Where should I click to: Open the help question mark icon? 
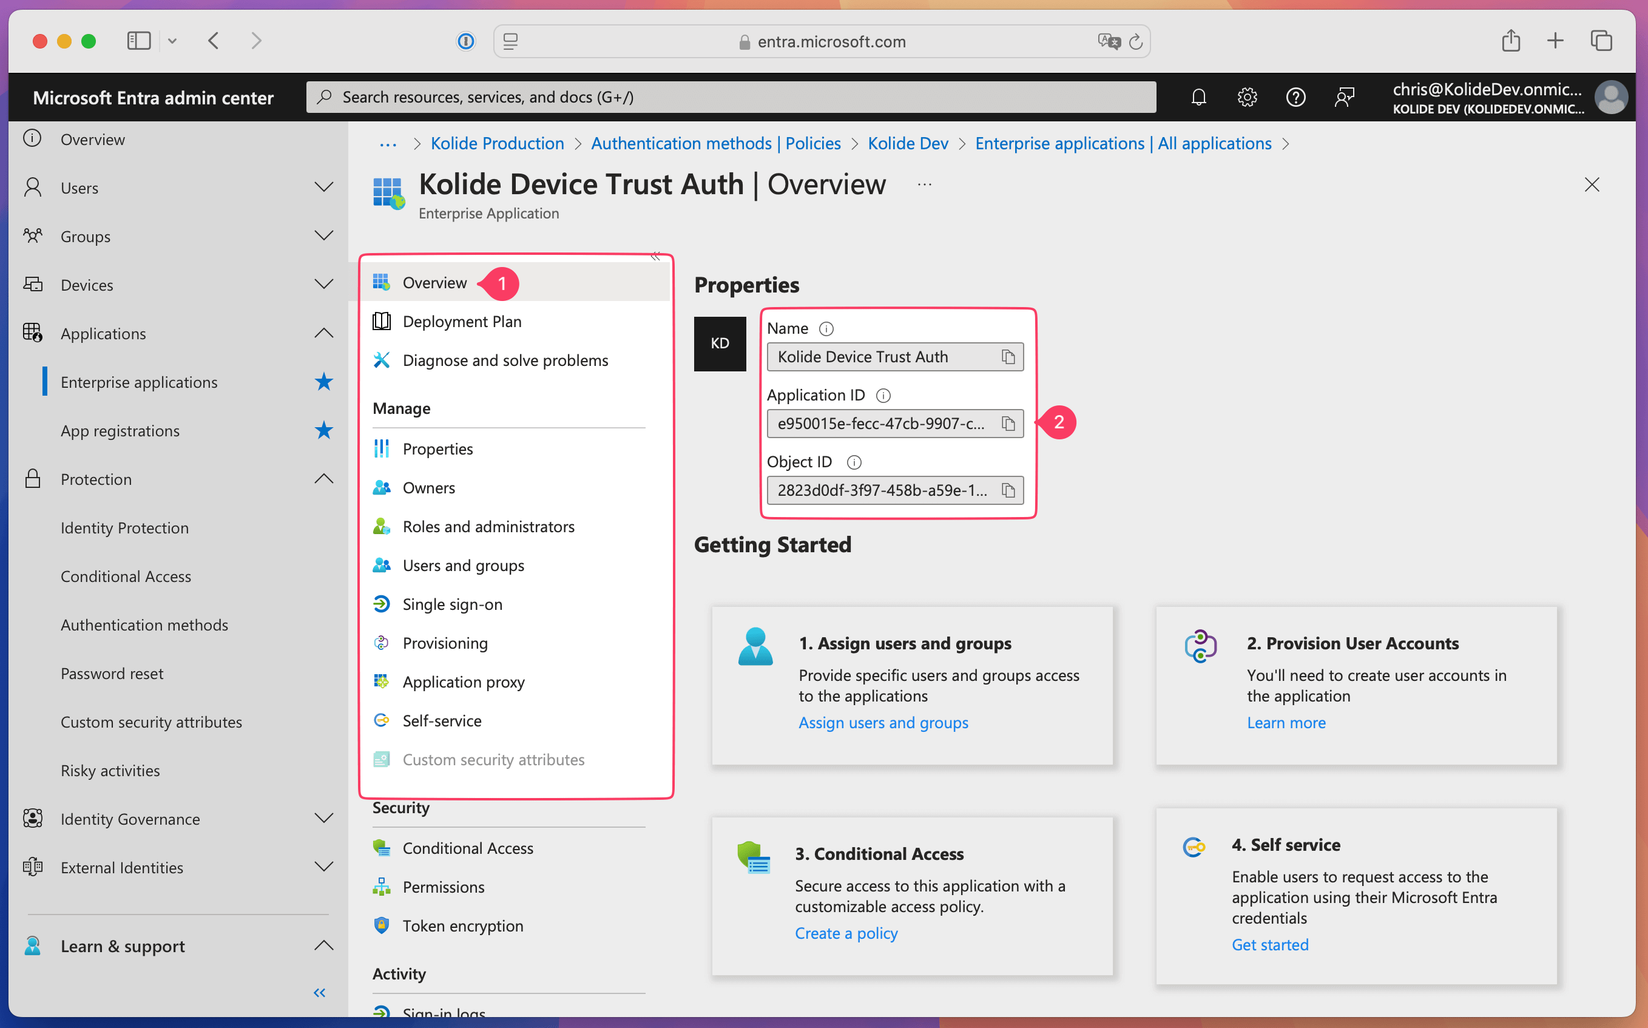1295,97
